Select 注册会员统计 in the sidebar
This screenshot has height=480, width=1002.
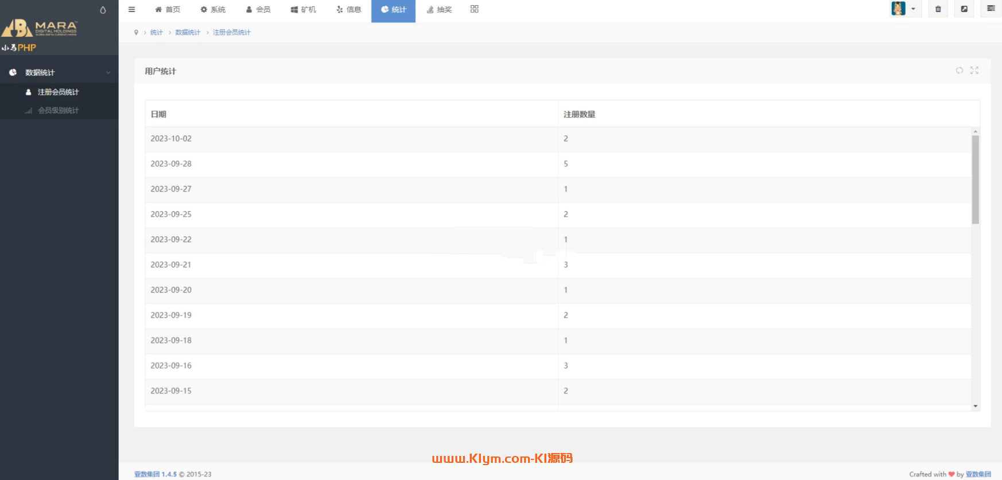point(58,92)
